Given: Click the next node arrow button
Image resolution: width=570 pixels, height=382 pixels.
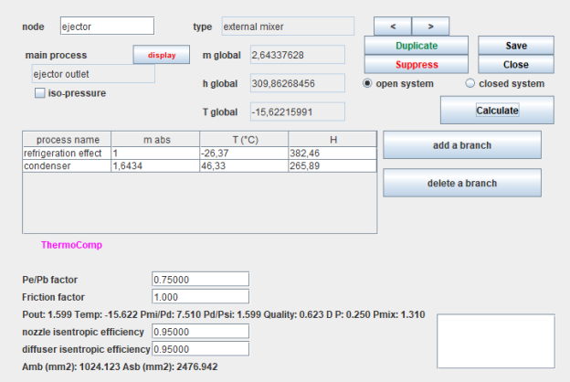Looking at the screenshot, I should click(430, 26).
